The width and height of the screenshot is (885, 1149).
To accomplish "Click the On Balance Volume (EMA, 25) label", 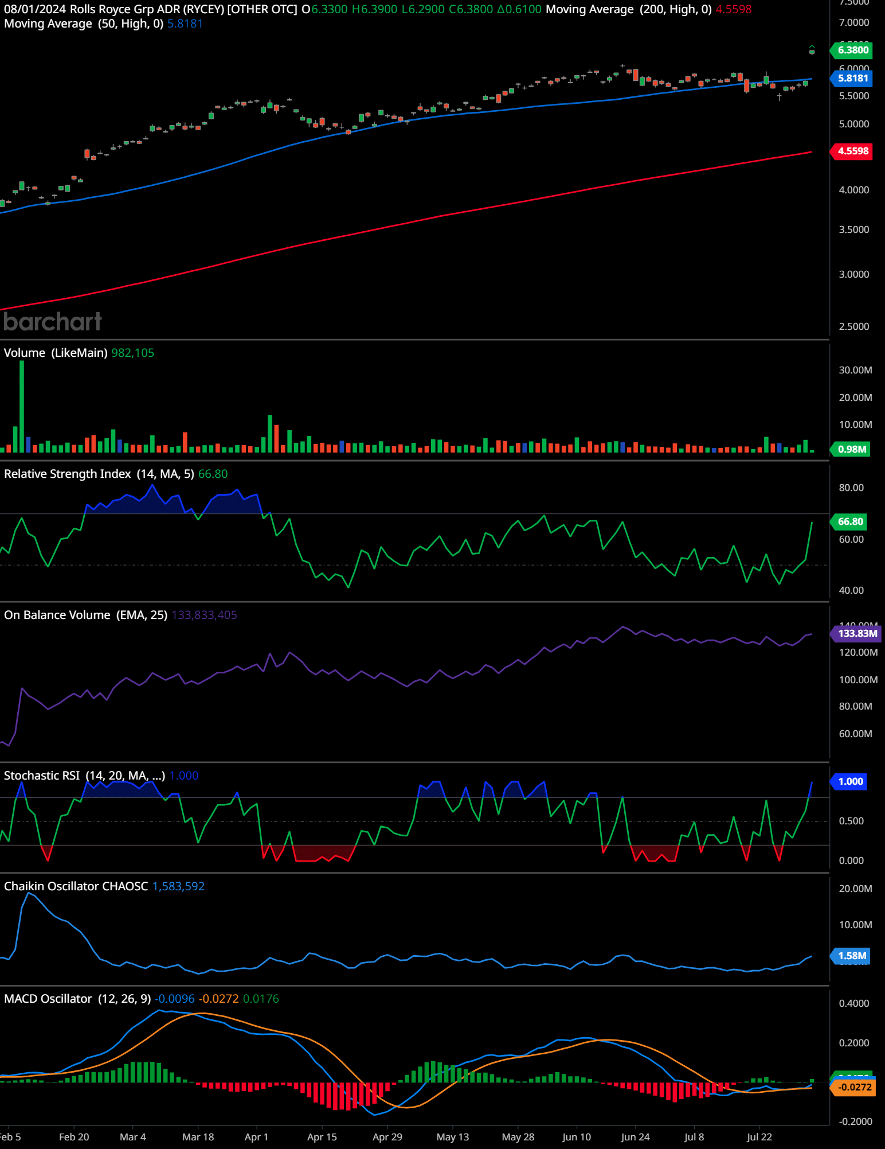I will pyautogui.click(x=85, y=615).
